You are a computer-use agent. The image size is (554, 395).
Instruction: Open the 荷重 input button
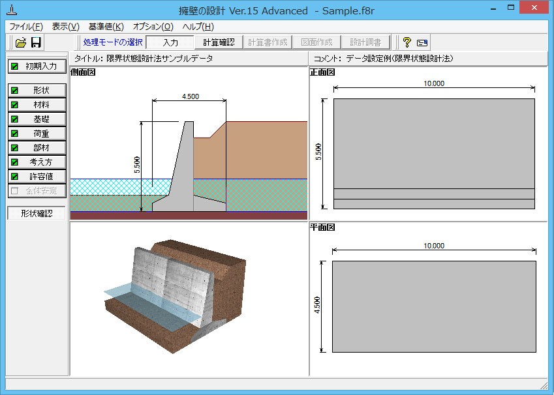37,134
